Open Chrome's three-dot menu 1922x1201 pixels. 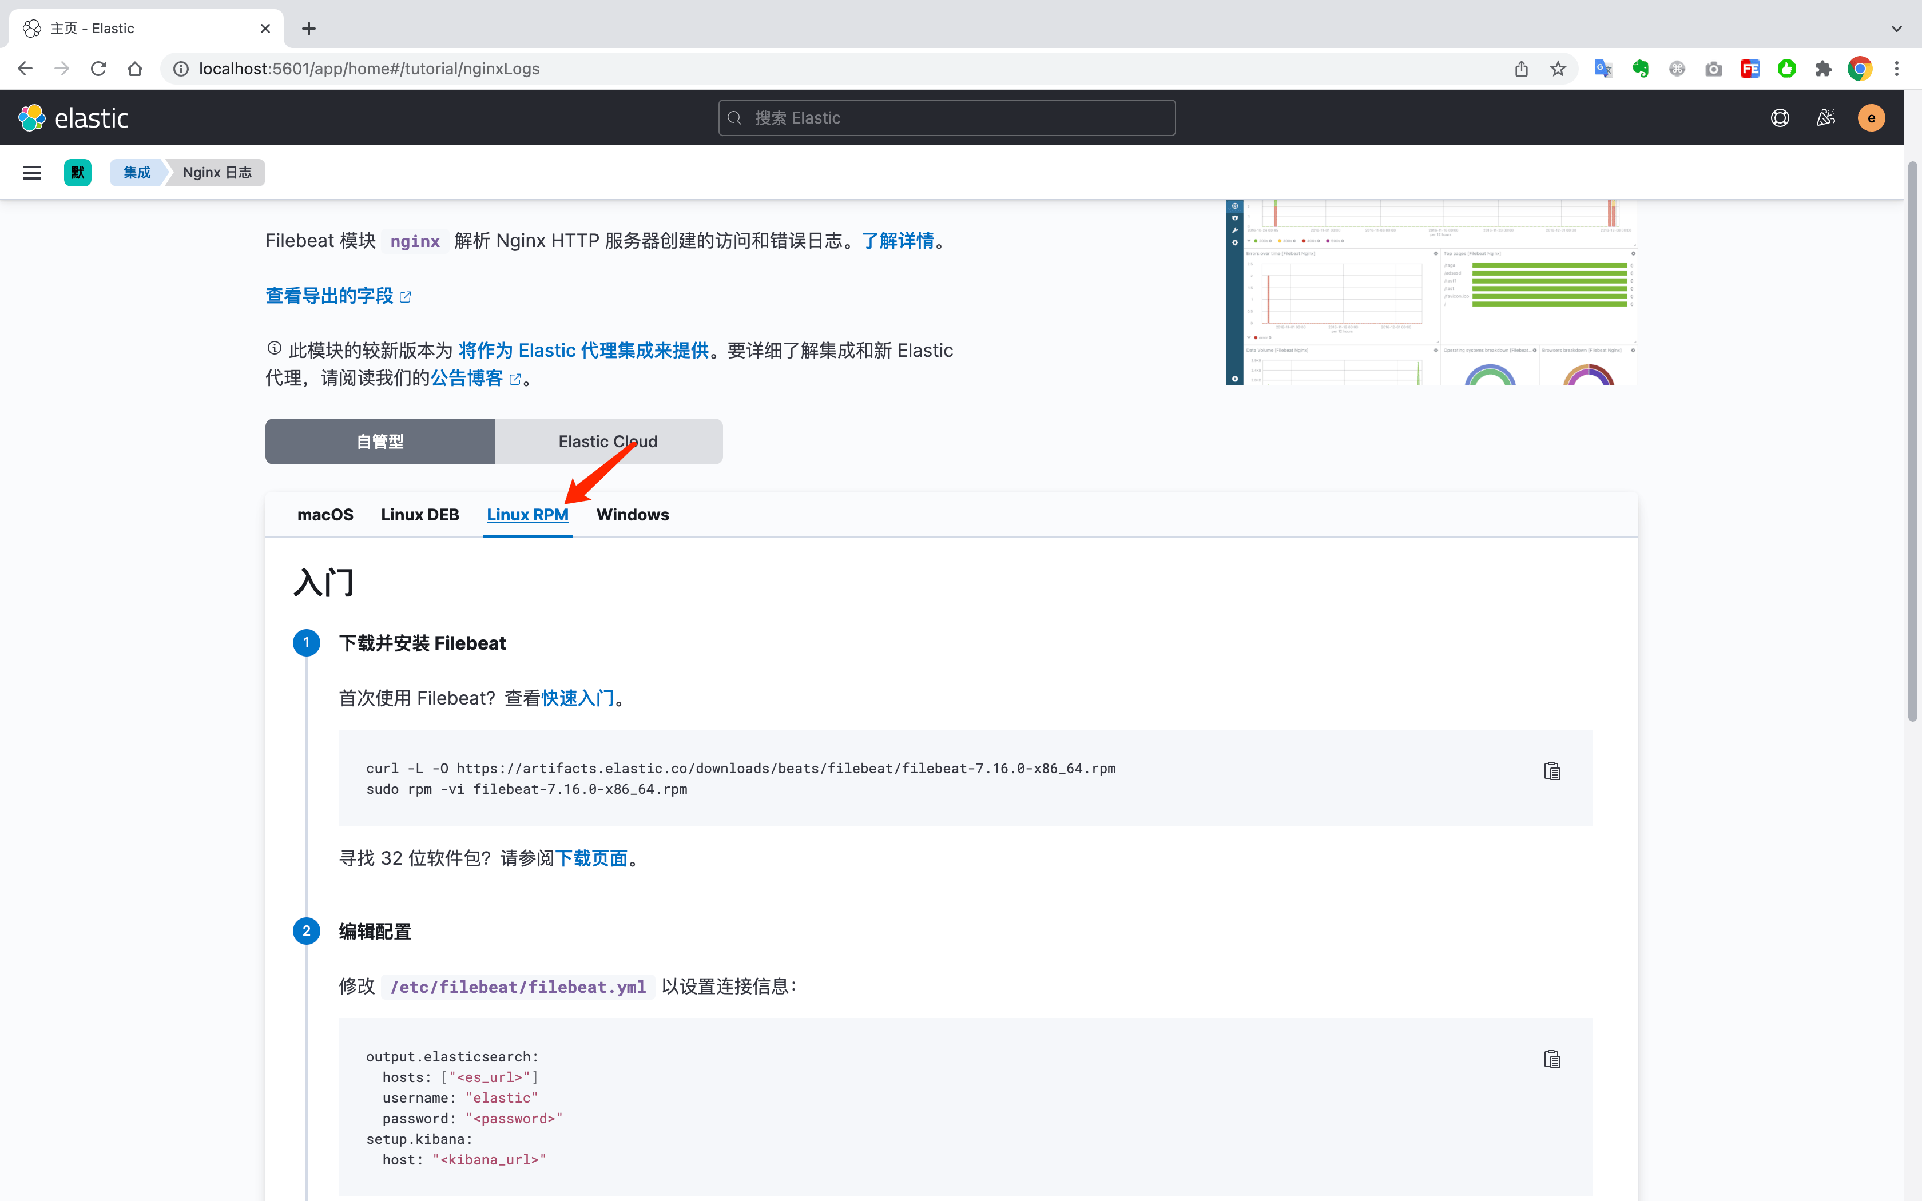[x=1897, y=69]
